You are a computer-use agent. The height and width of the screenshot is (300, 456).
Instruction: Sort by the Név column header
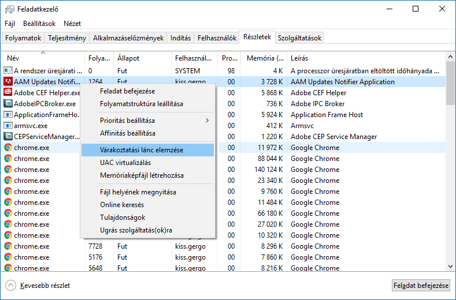point(14,58)
